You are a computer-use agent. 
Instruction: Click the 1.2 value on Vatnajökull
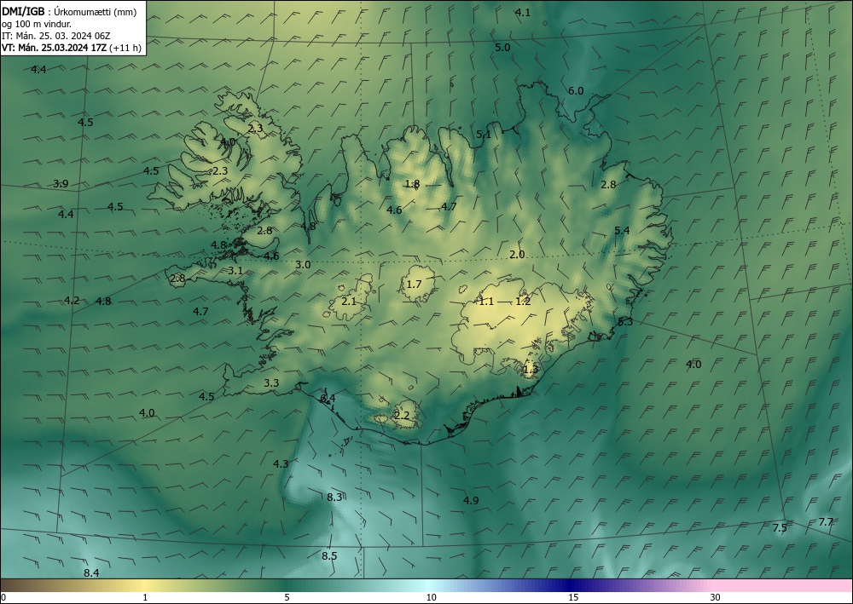tap(523, 301)
